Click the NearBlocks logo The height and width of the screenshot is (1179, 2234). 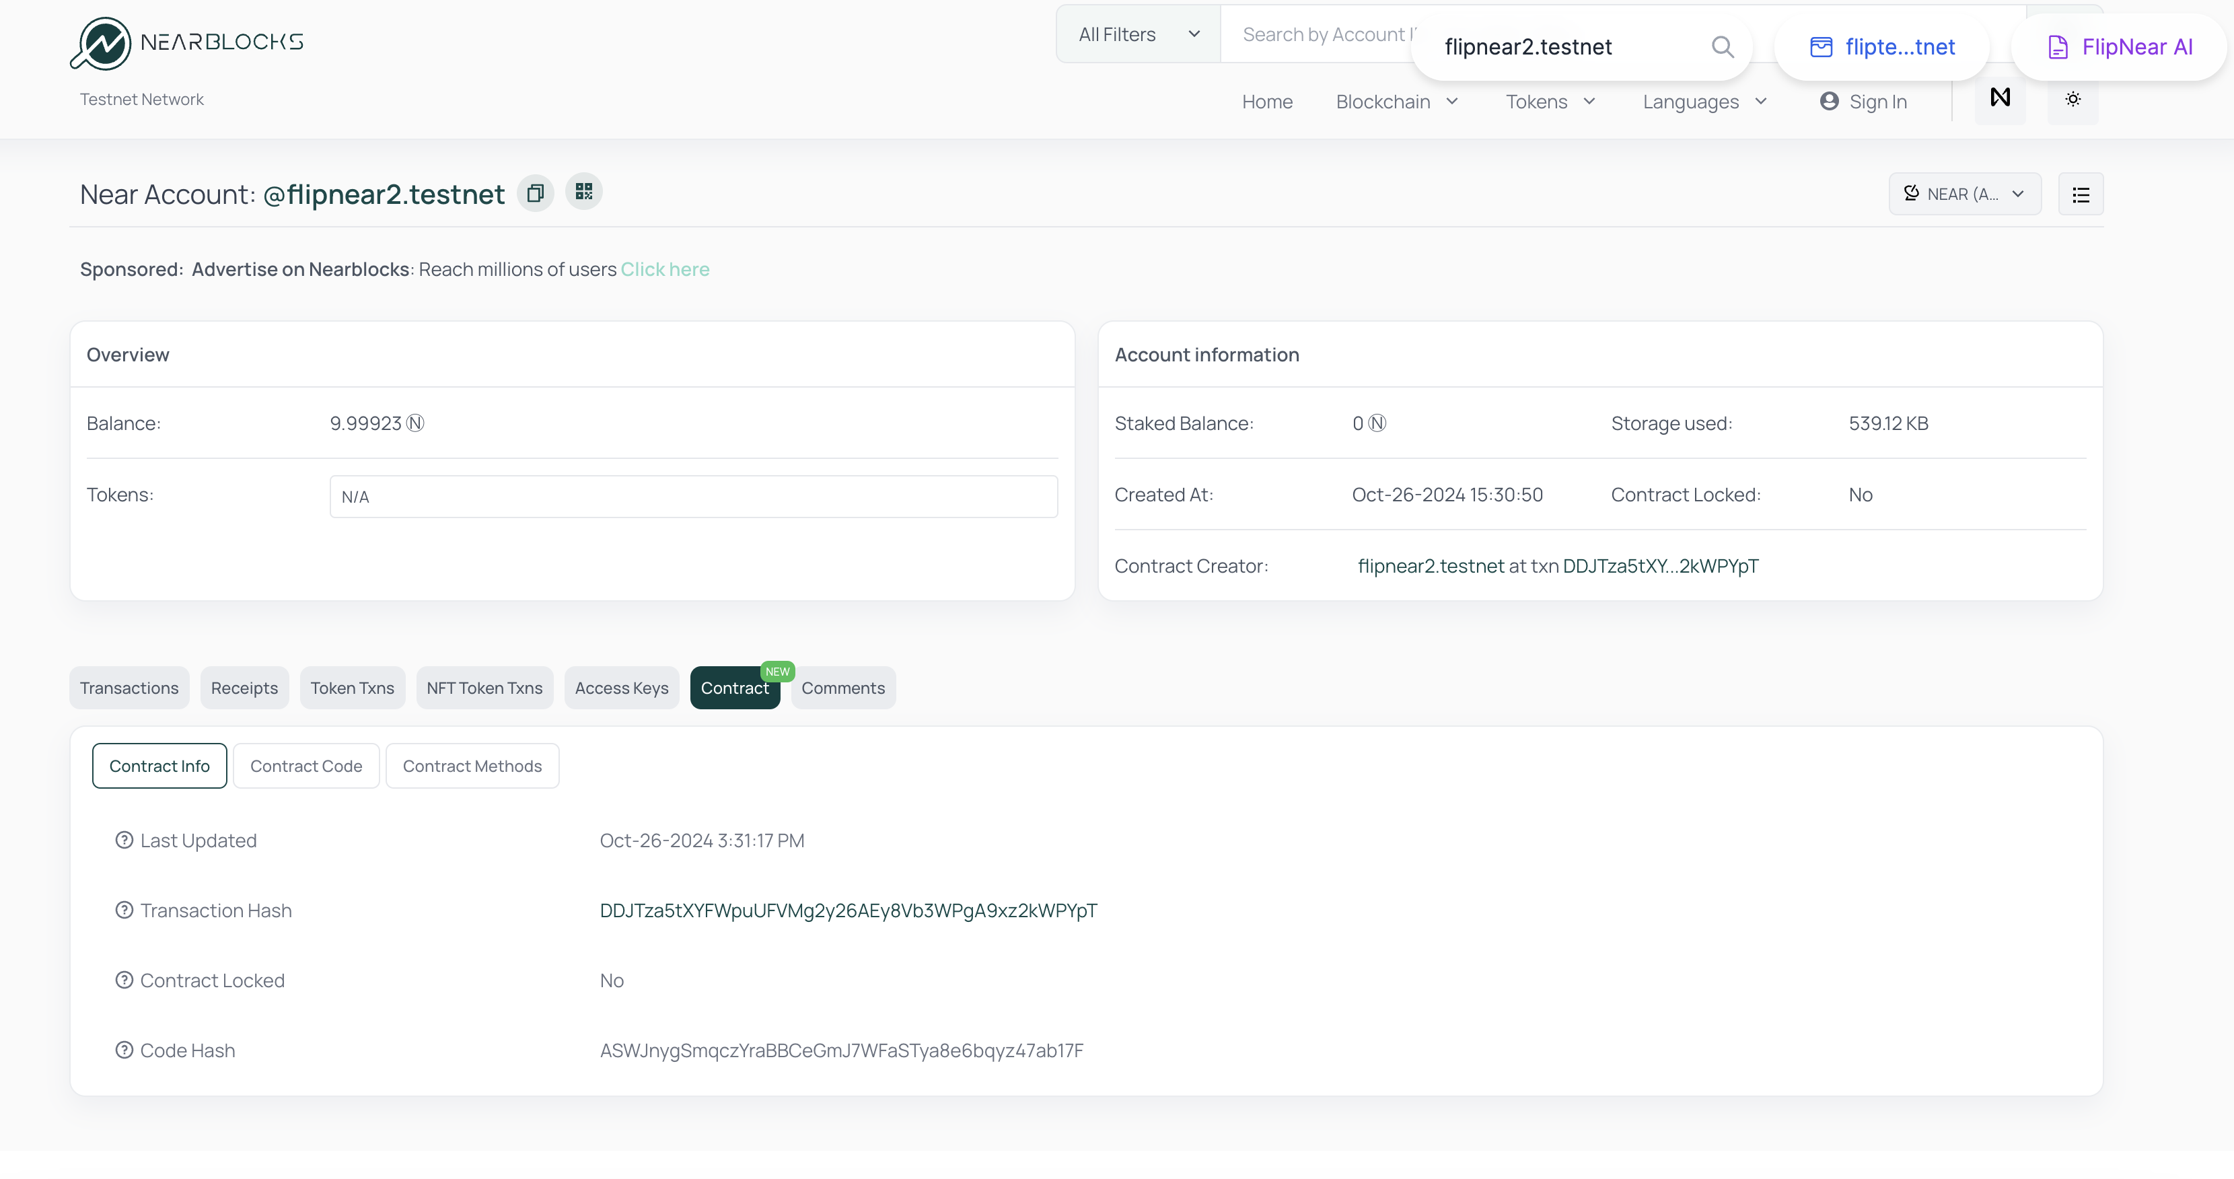186,42
